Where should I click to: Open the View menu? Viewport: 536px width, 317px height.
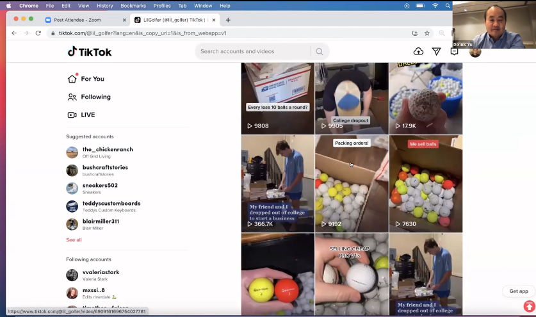[x=83, y=6]
